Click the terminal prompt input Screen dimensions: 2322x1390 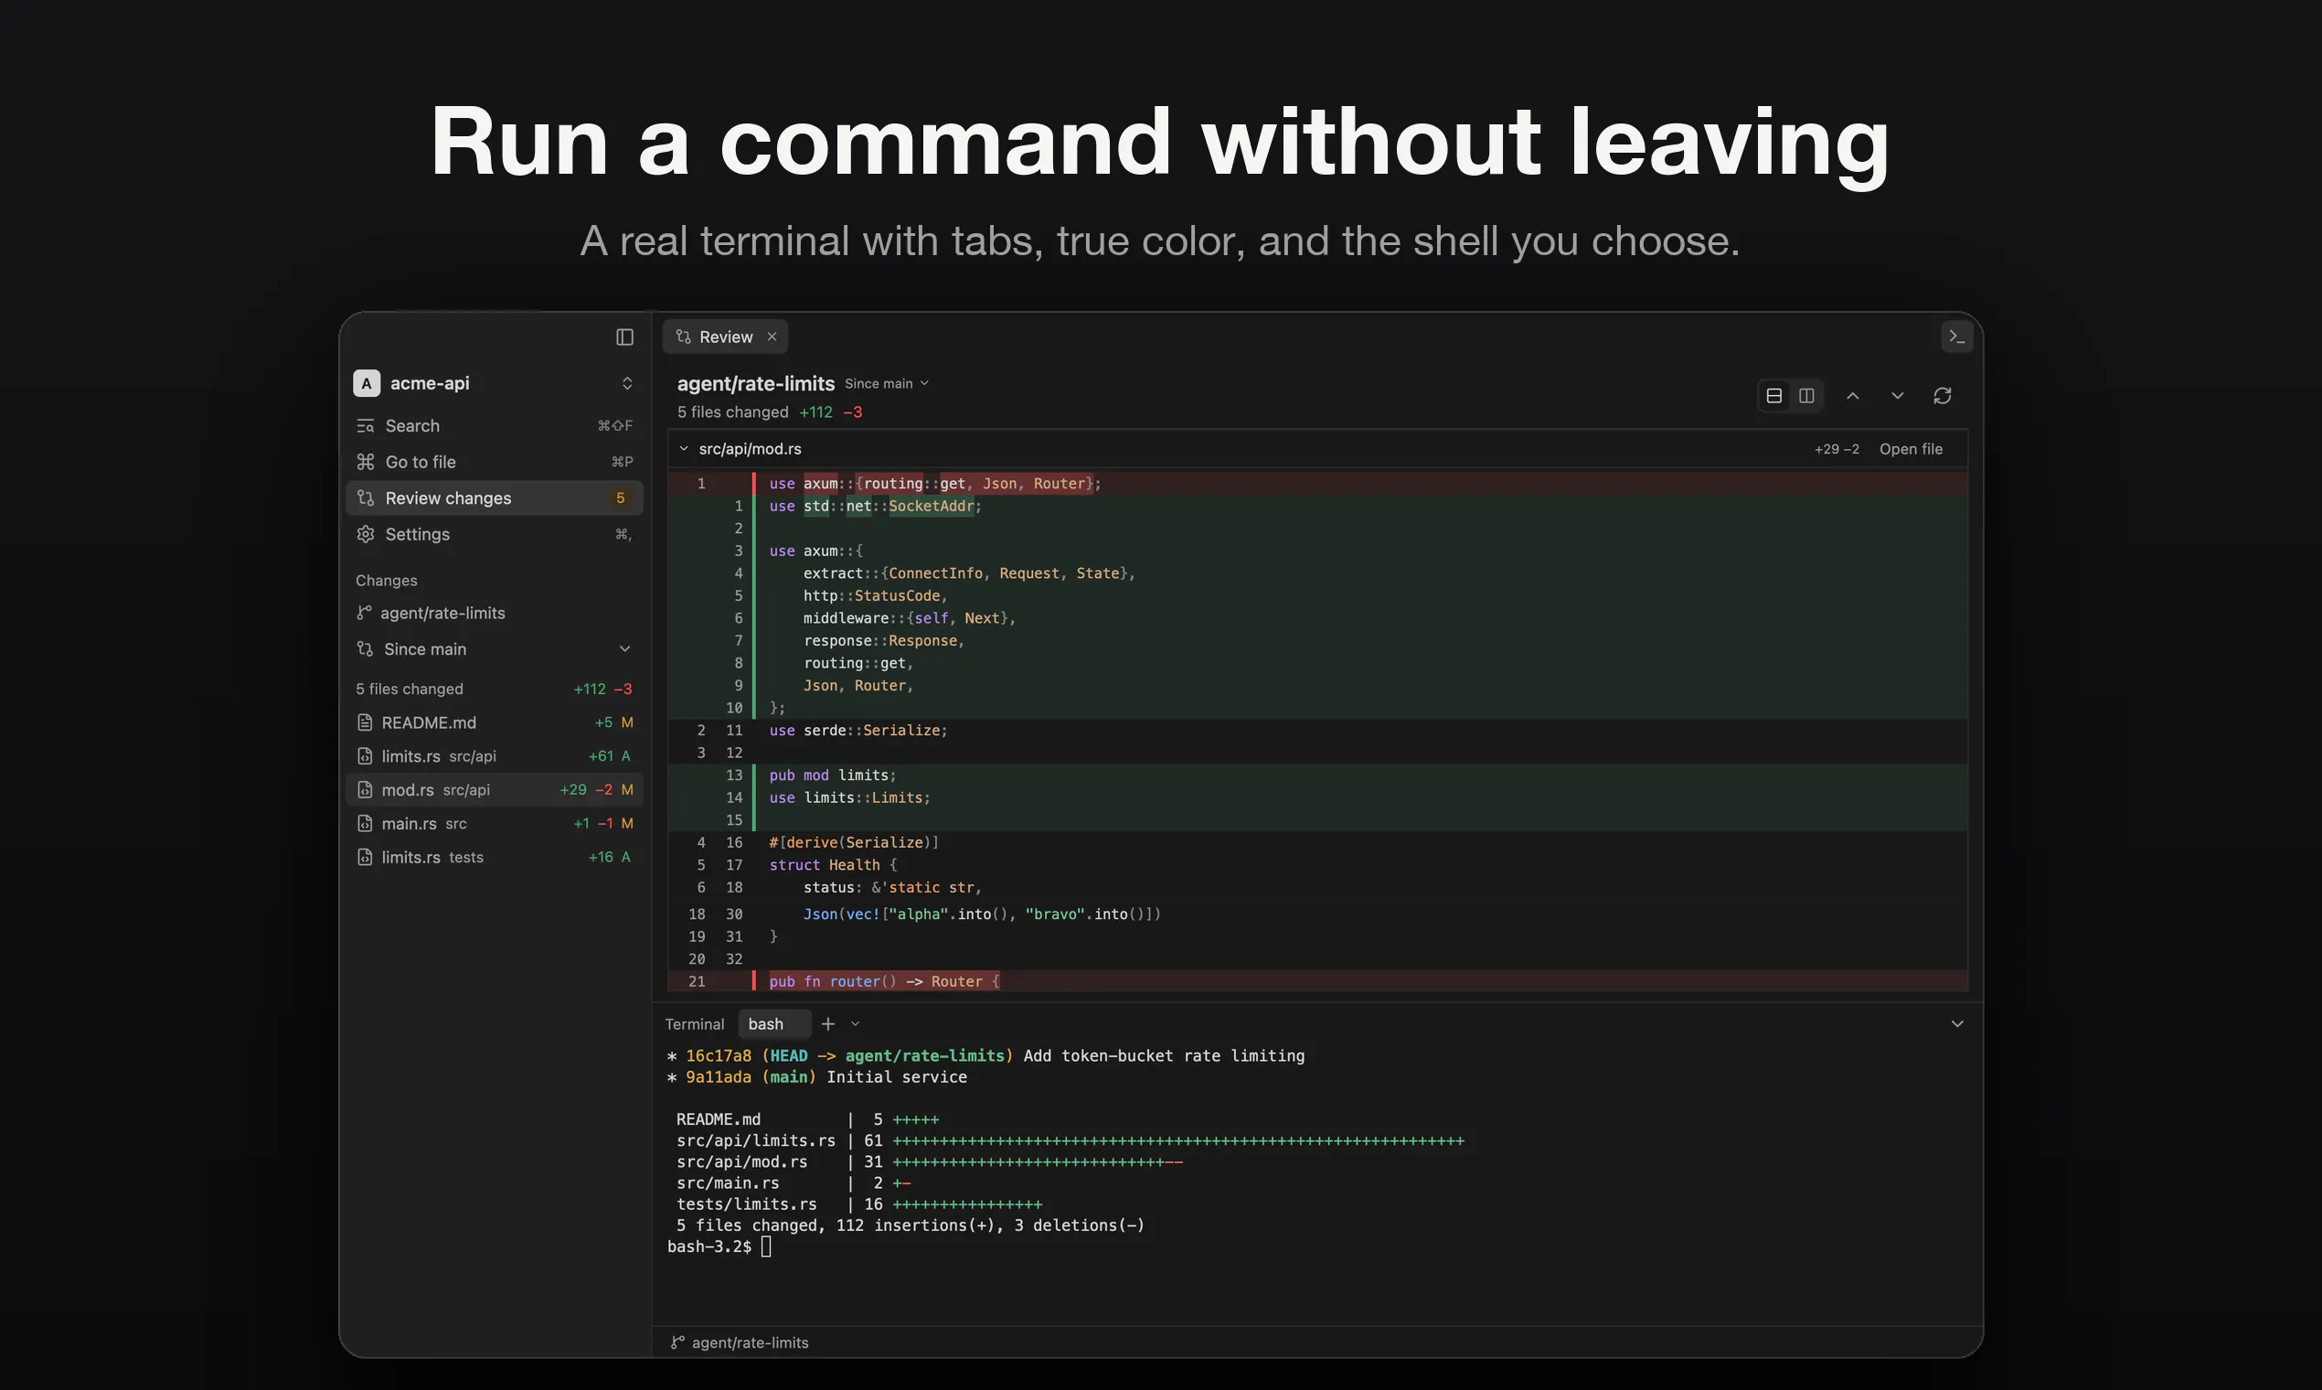click(x=766, y=1246)
